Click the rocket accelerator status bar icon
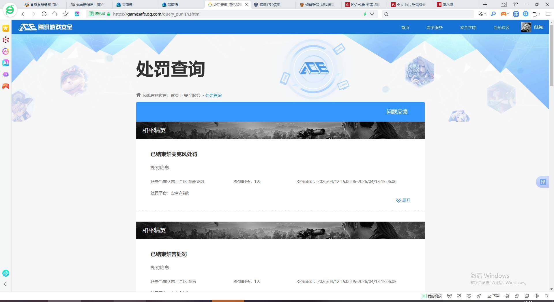This screenshot has width=554, height=302. pos(479,296)
